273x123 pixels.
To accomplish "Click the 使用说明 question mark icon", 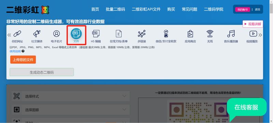I will [23, 51].
